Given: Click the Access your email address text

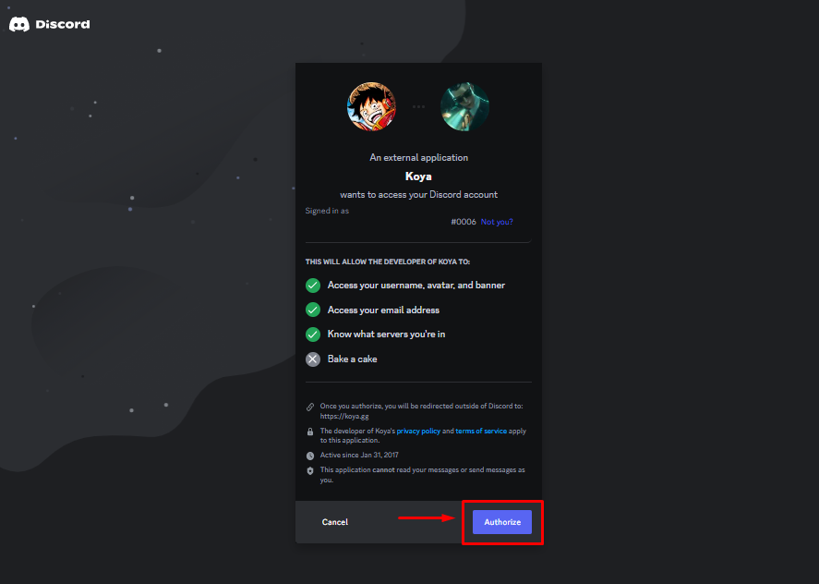Looking at the screenshot, I should pyautogui.click(x=383, y=310).
